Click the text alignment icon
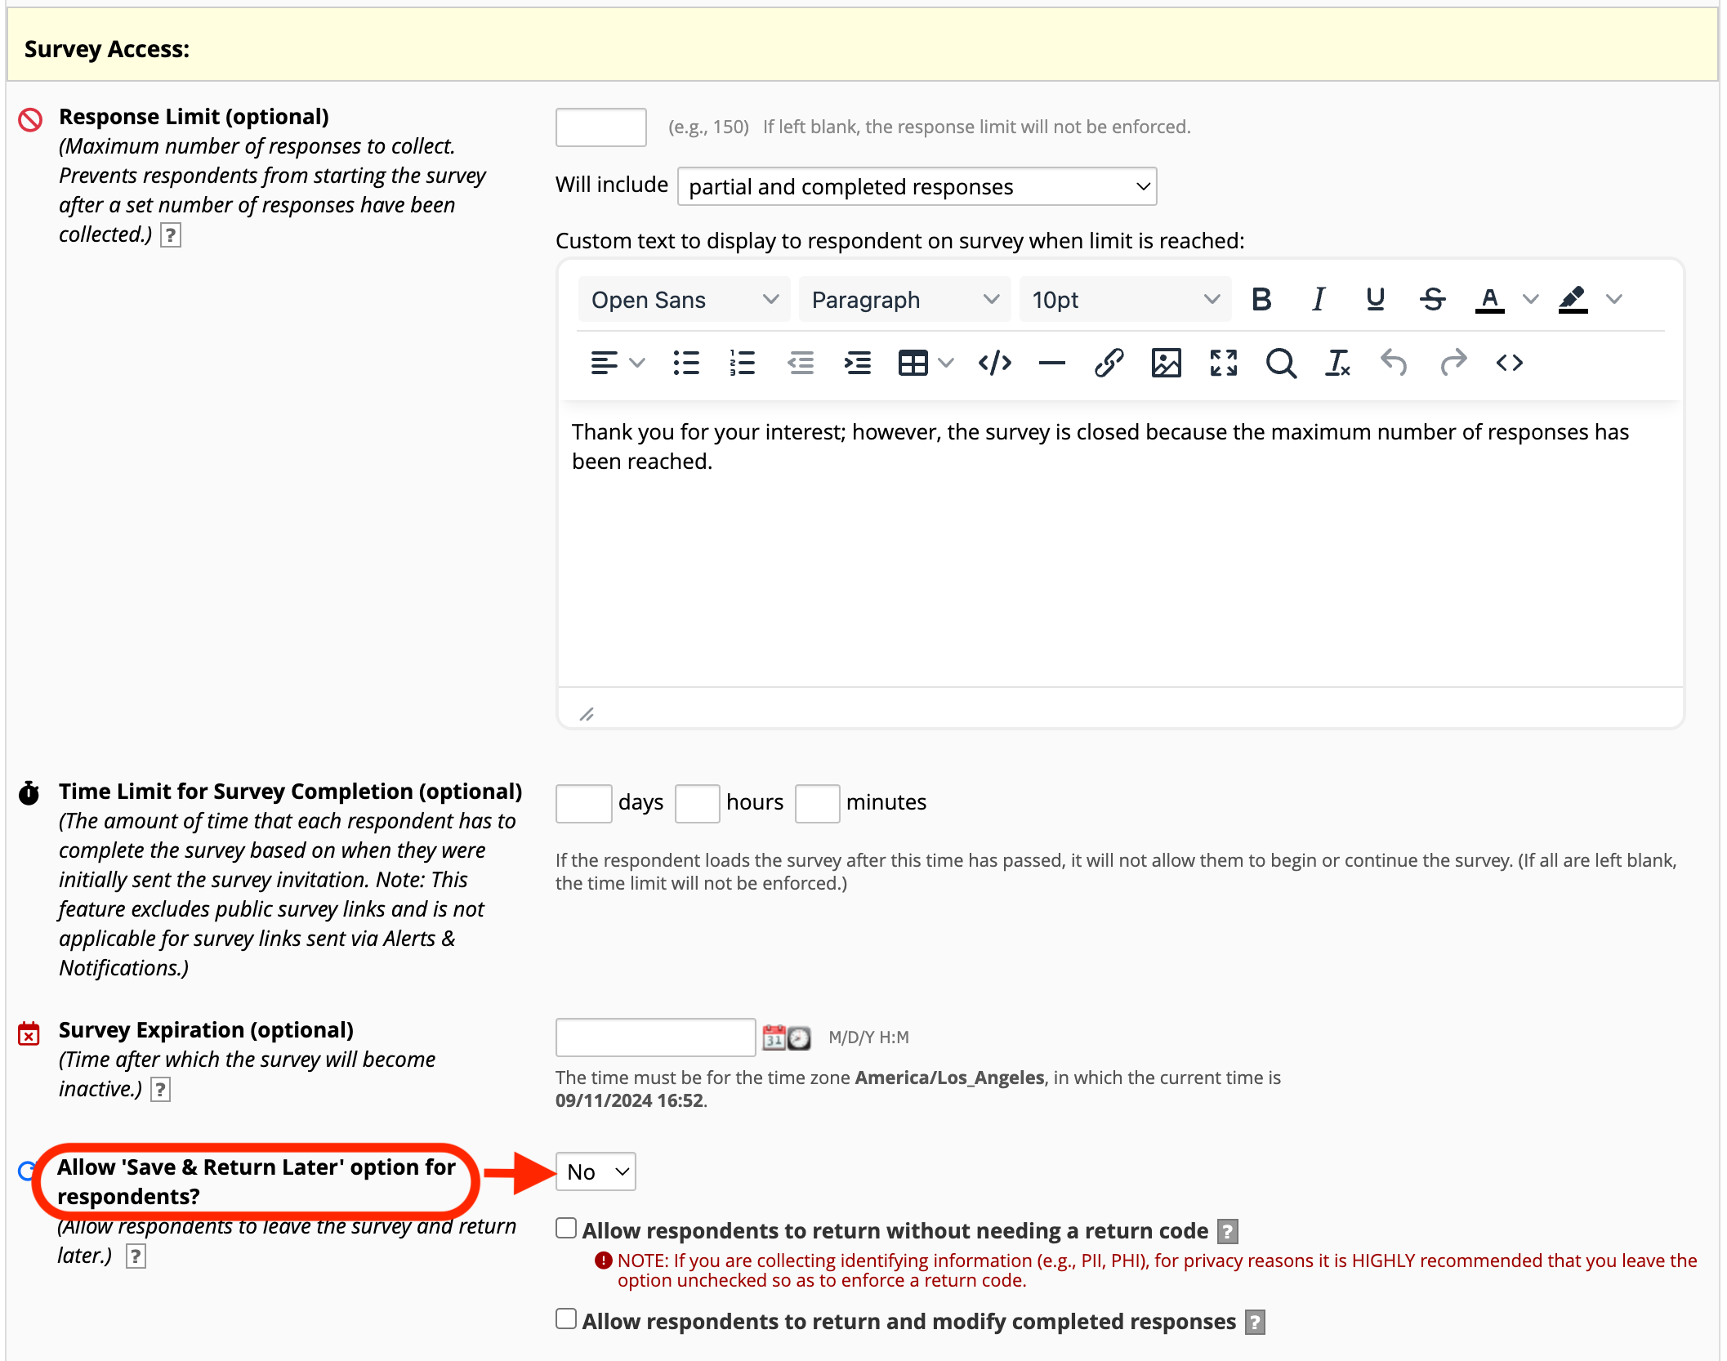1727x1361 pixels. [604, 363]
